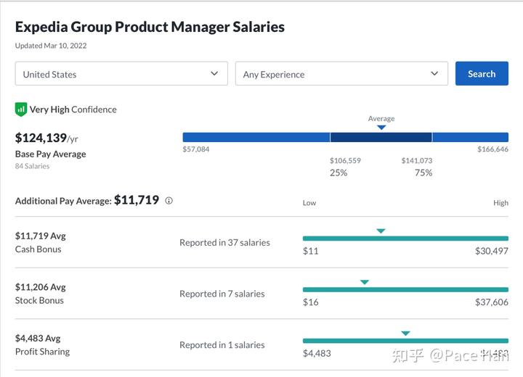Click the $106,559 25th percentile value
523x377 pixels.
click(345, 160)
